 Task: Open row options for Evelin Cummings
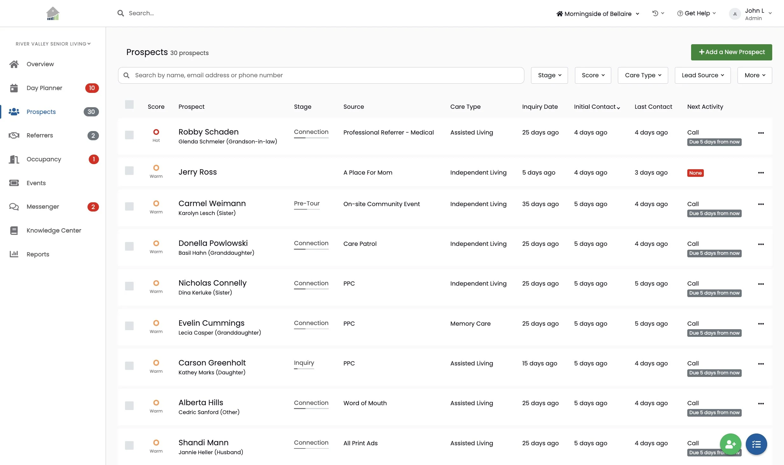click(x=761, y=324)
